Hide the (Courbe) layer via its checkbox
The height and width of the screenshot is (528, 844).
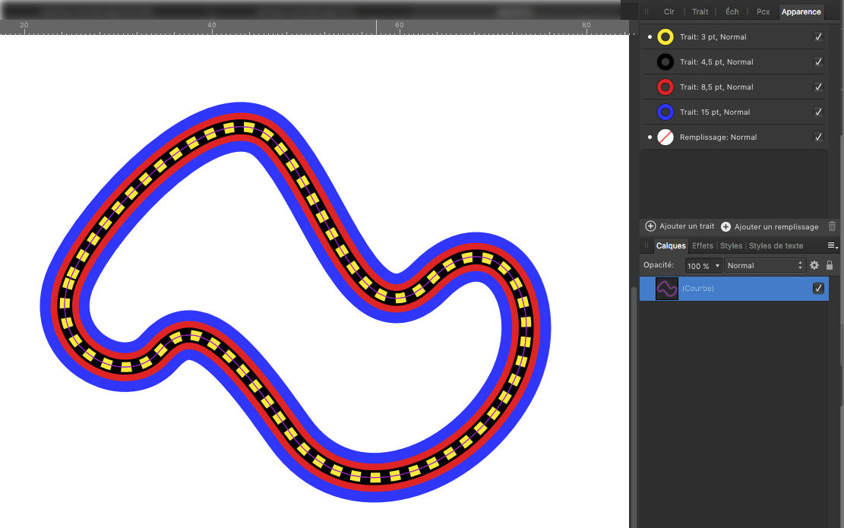coord(818,288)
